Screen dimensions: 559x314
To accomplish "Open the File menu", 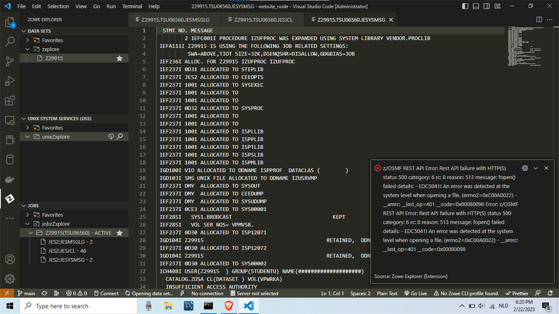I will (x=21, y=6).
